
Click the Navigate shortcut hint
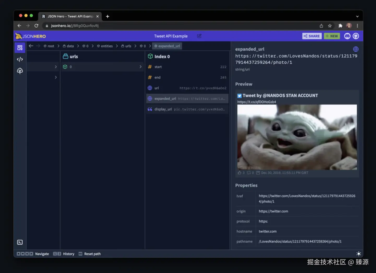tap(33, 254)
